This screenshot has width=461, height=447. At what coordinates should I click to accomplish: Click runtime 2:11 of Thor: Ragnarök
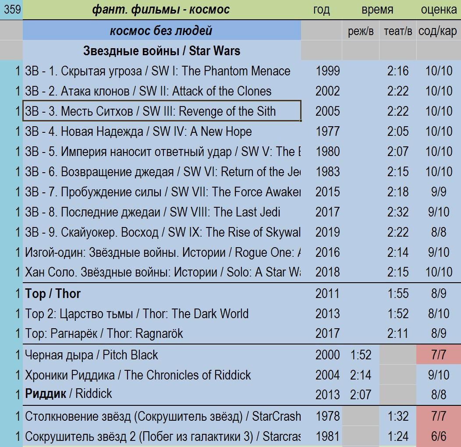click(x=398, y=333)
